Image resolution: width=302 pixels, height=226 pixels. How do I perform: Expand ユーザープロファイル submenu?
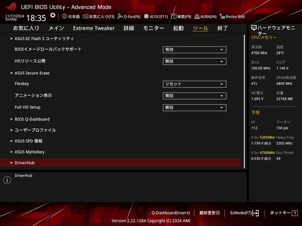pos(35,130)
